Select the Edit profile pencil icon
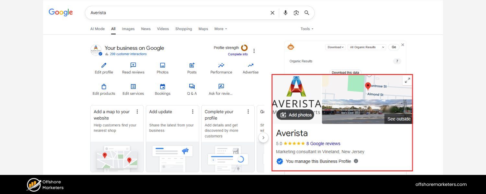The height and width of the screenshot is (194, 486). tap(104, 65)
